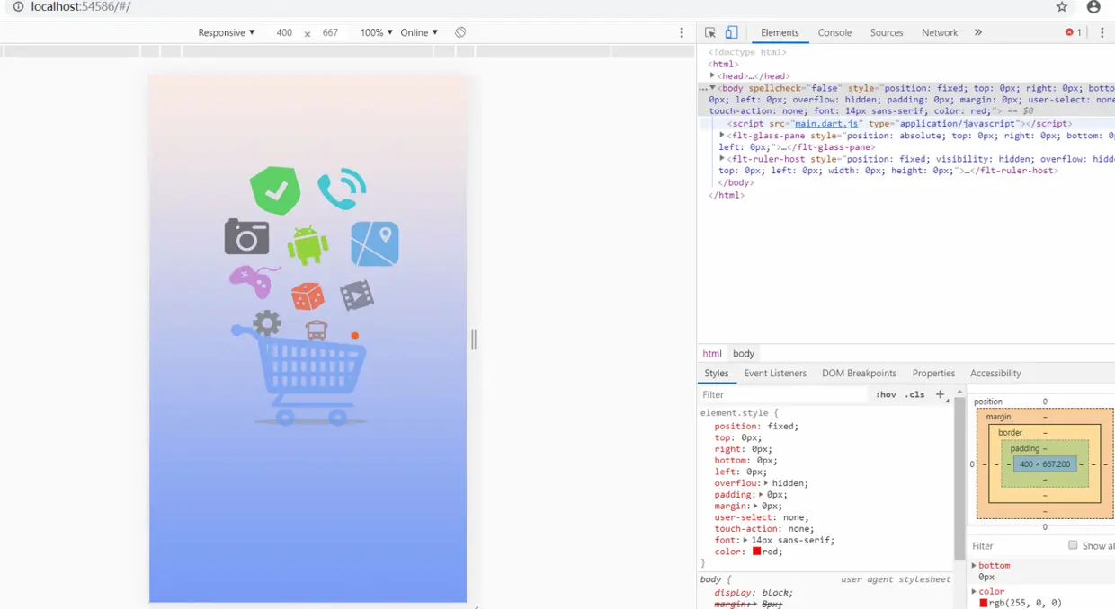
Task: Click the green shield checkmark icon
Action: [275, 190]
